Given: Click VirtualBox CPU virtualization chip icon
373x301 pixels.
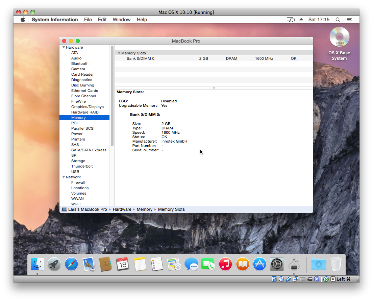Looking at the screenshot, I should 317,279.
